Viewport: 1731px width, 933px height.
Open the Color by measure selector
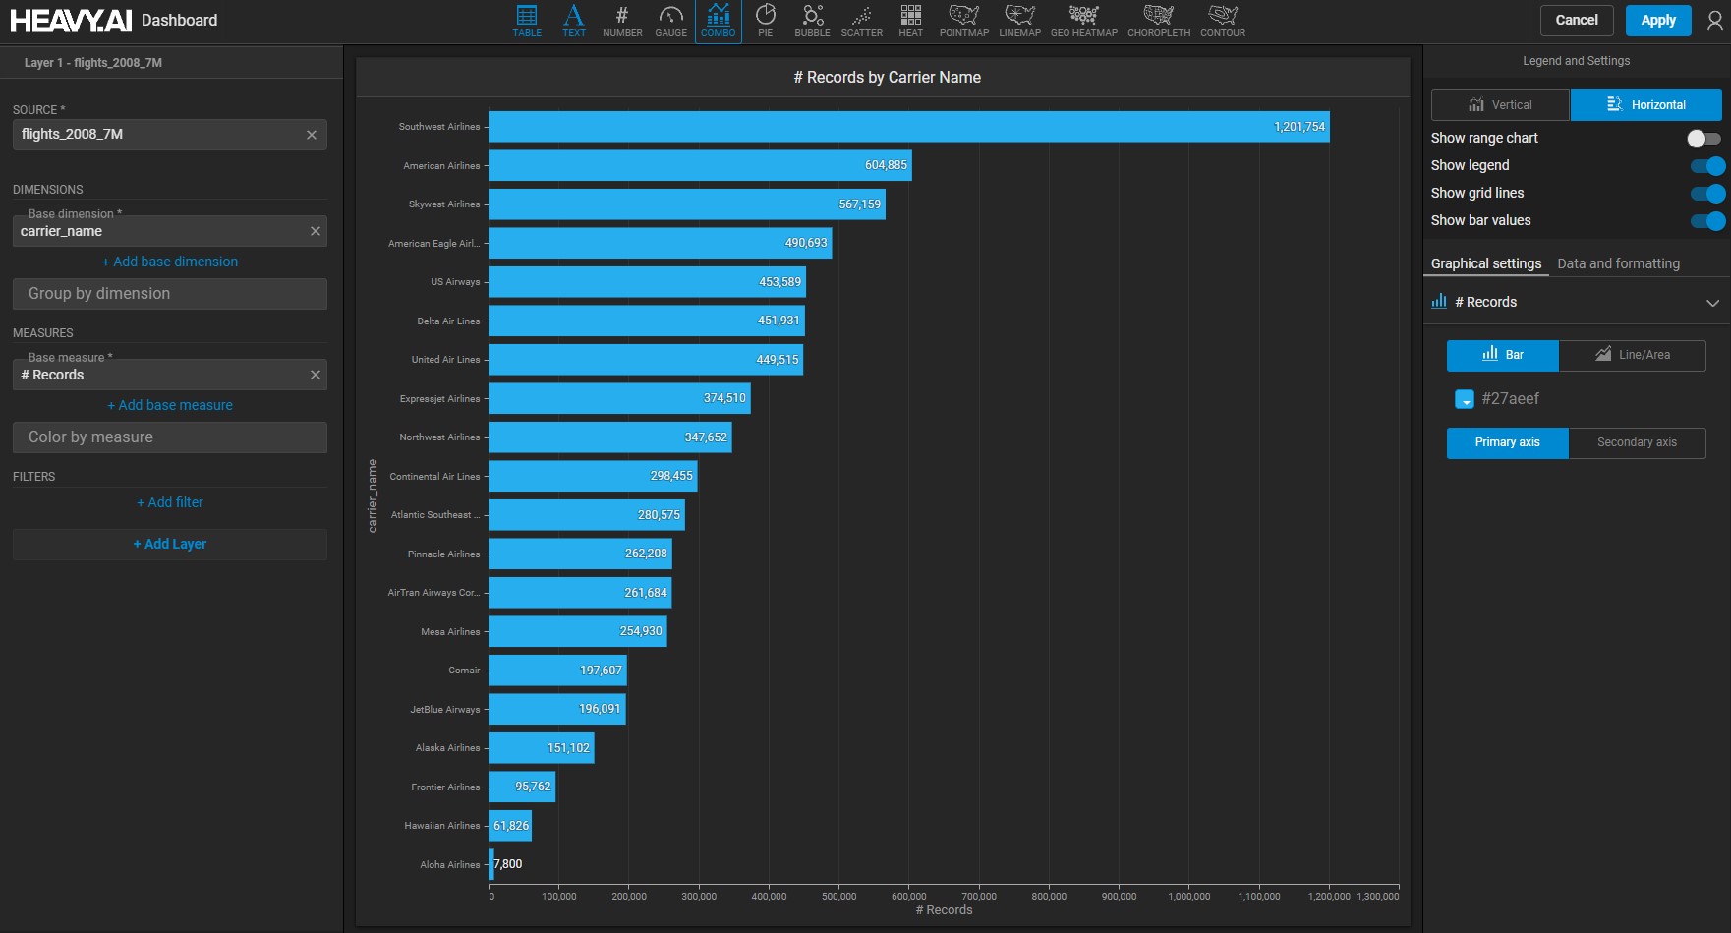[169, 437]
